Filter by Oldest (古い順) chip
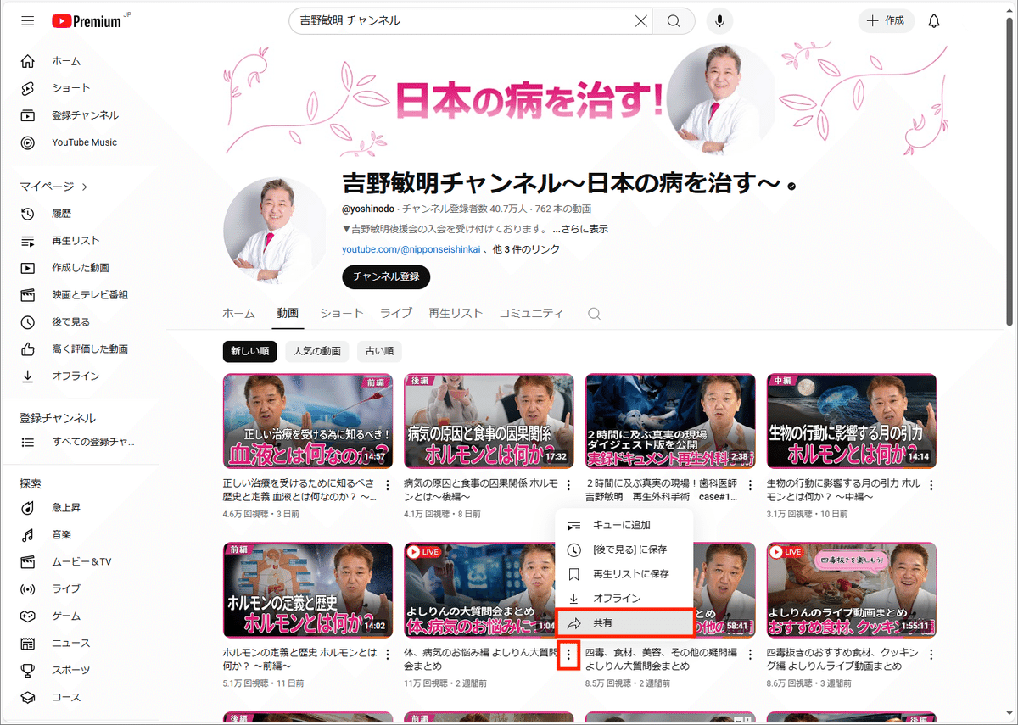Image resolution: width=1018 pixels, height=725 pixels. [x=379, y=351]
